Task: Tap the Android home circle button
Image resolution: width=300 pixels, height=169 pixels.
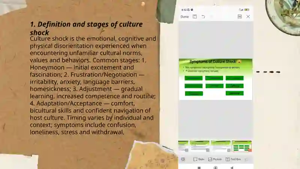Action: 215,167
